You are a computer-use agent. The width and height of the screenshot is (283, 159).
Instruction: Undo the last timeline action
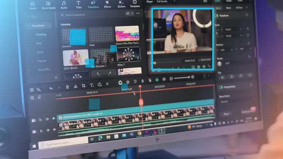tap(51, 88)
